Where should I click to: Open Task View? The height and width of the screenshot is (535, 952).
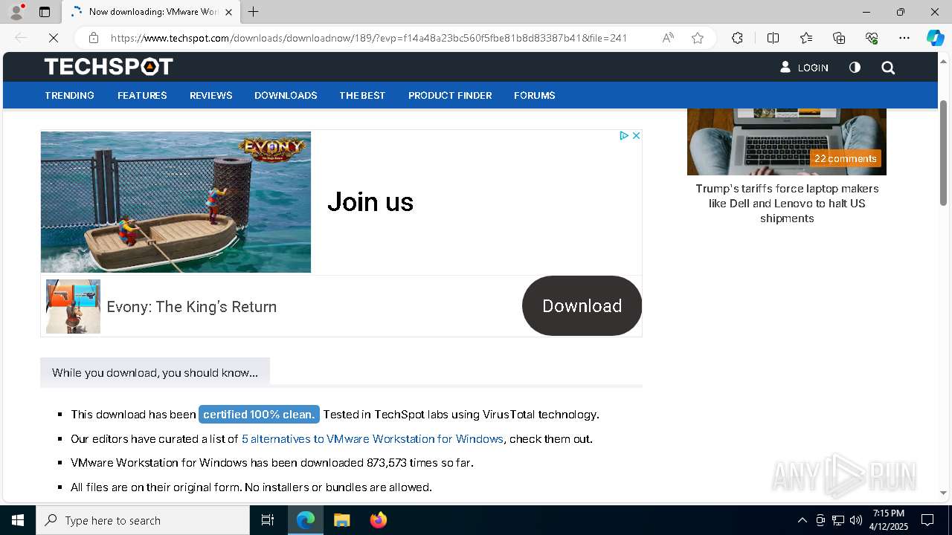[268, 520]
